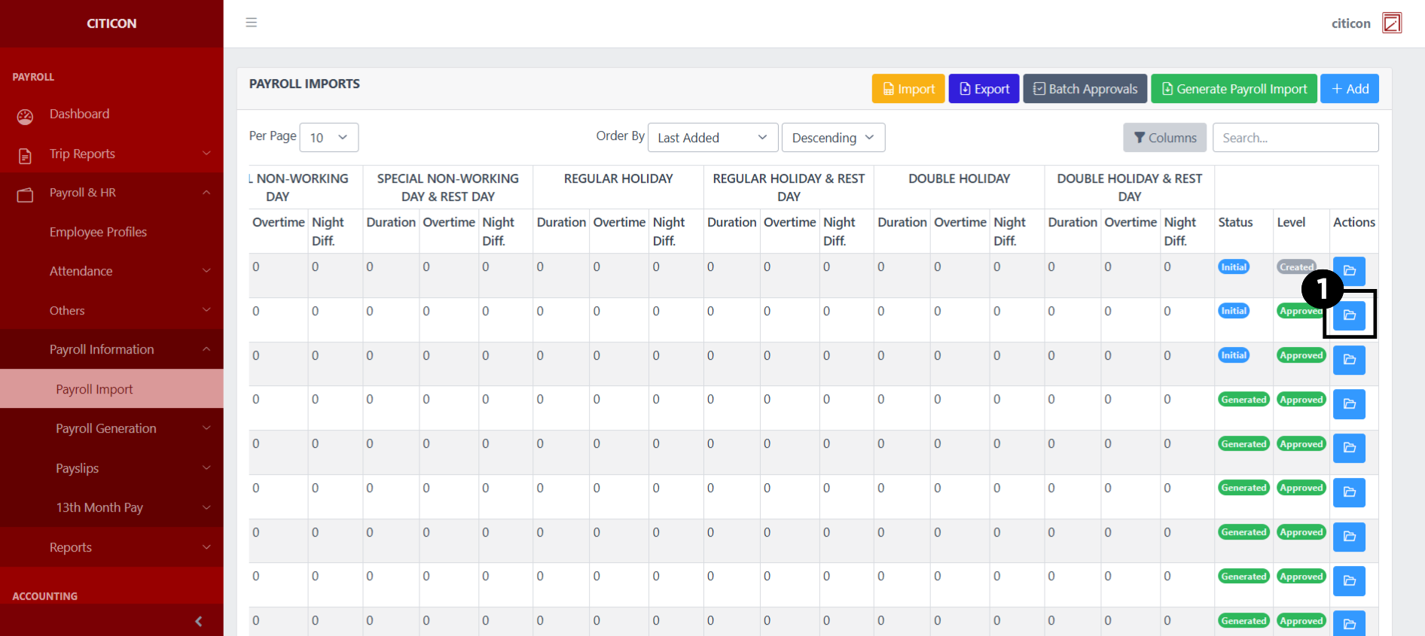
Task: Collapse sidebar with bottom arrow icon
Action: tap(198, 621)
